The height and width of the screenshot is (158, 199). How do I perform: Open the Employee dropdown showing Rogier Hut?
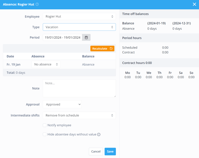coord(79,17)
